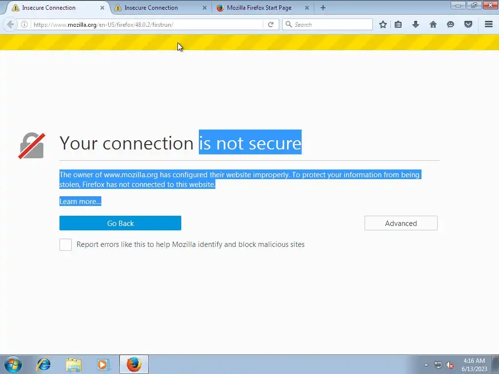Click the Back arrow in the navigation bar

[x=10, y=24]
